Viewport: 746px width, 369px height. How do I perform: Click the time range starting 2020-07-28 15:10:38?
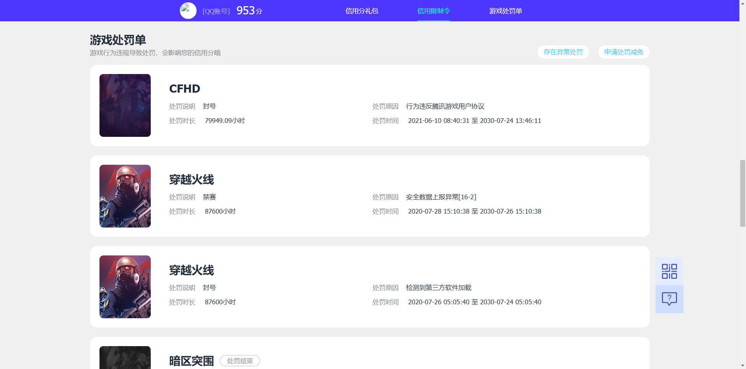pos(474,211)
